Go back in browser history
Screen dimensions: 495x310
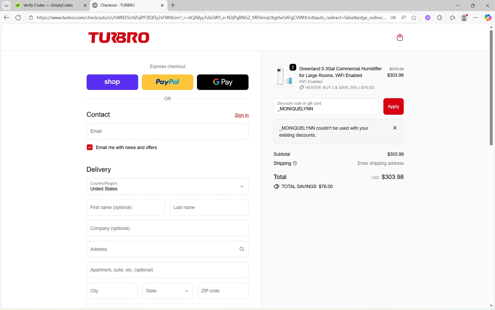tap(6, 18)
